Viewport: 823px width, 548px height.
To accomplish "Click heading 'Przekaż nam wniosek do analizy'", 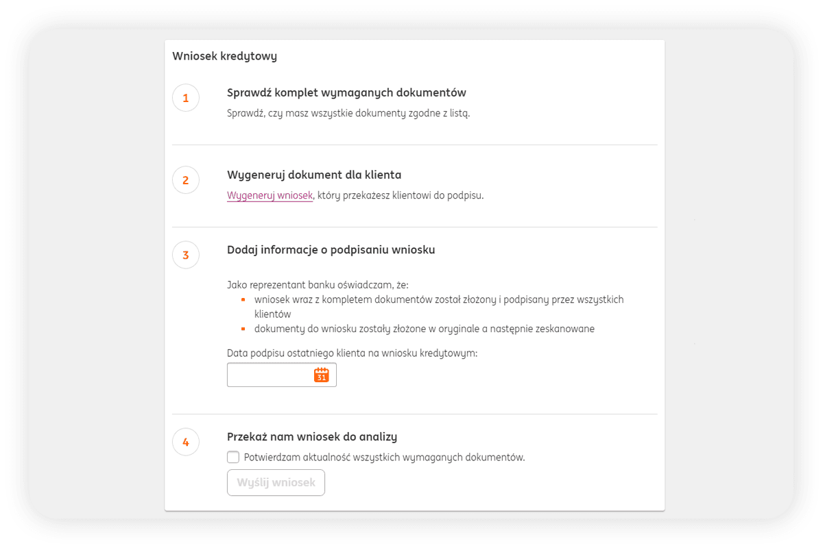I will coord(312,436).
